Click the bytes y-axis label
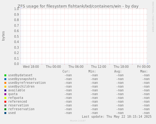The image size is (156, 124). [x=3, y=36]
